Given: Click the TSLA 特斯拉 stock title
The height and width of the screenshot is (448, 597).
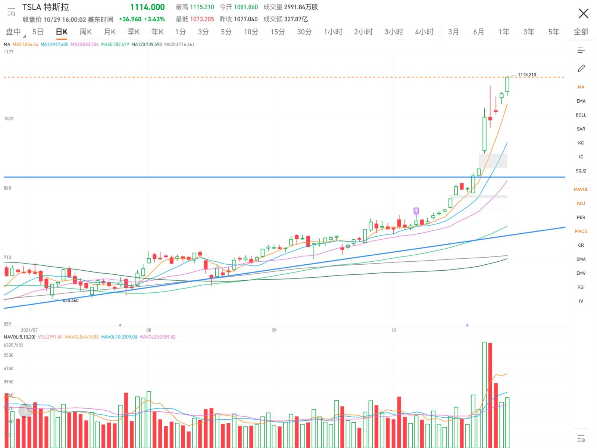Looking at the screenshot, I should (x=46, y=7).
